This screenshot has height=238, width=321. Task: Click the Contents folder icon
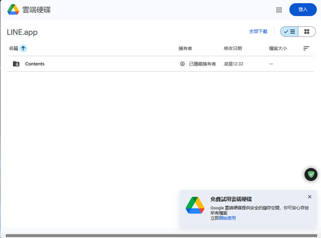click(16, 64)
